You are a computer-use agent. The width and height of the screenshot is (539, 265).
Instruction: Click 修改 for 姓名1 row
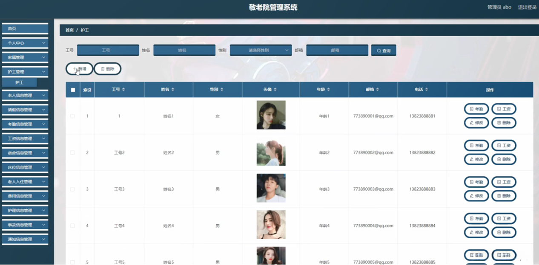click(x=476, y=123)
